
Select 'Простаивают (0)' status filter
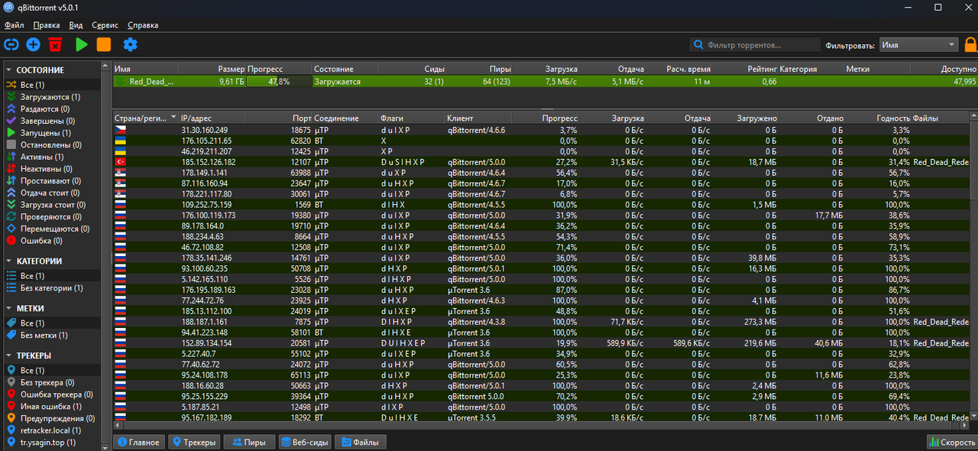tap(52, 180)
